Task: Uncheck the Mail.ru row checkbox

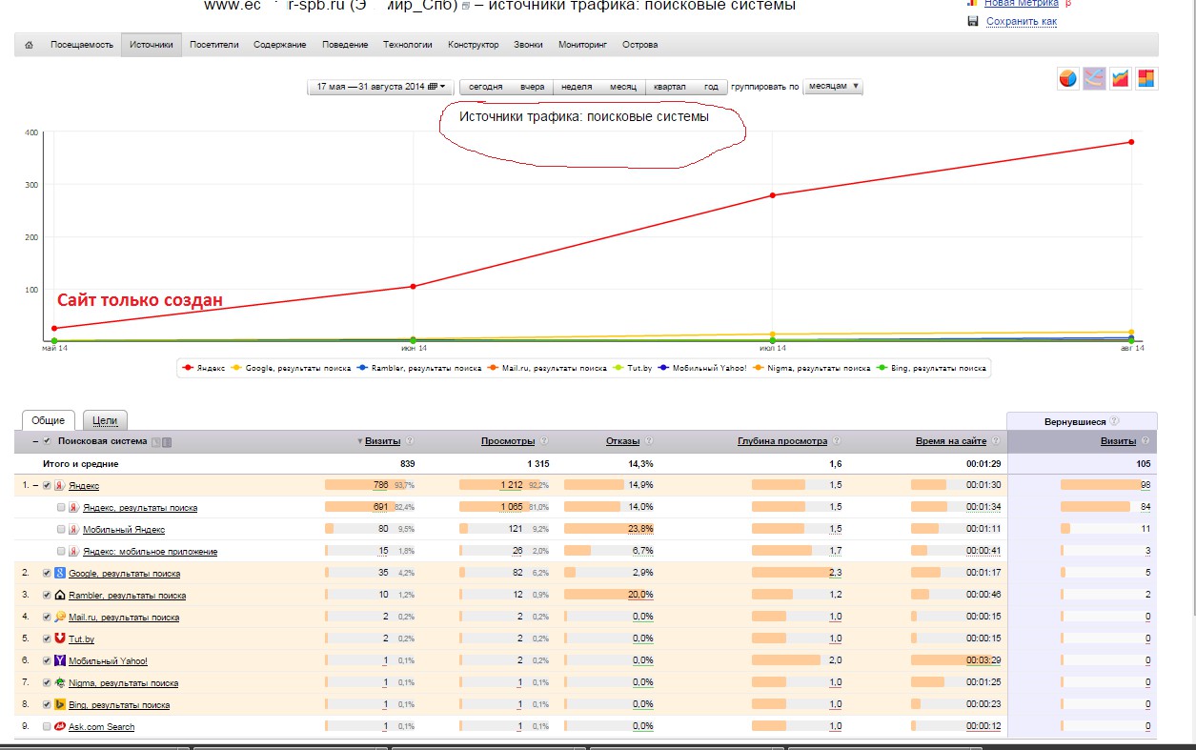Action: click(x=47, y=617)
